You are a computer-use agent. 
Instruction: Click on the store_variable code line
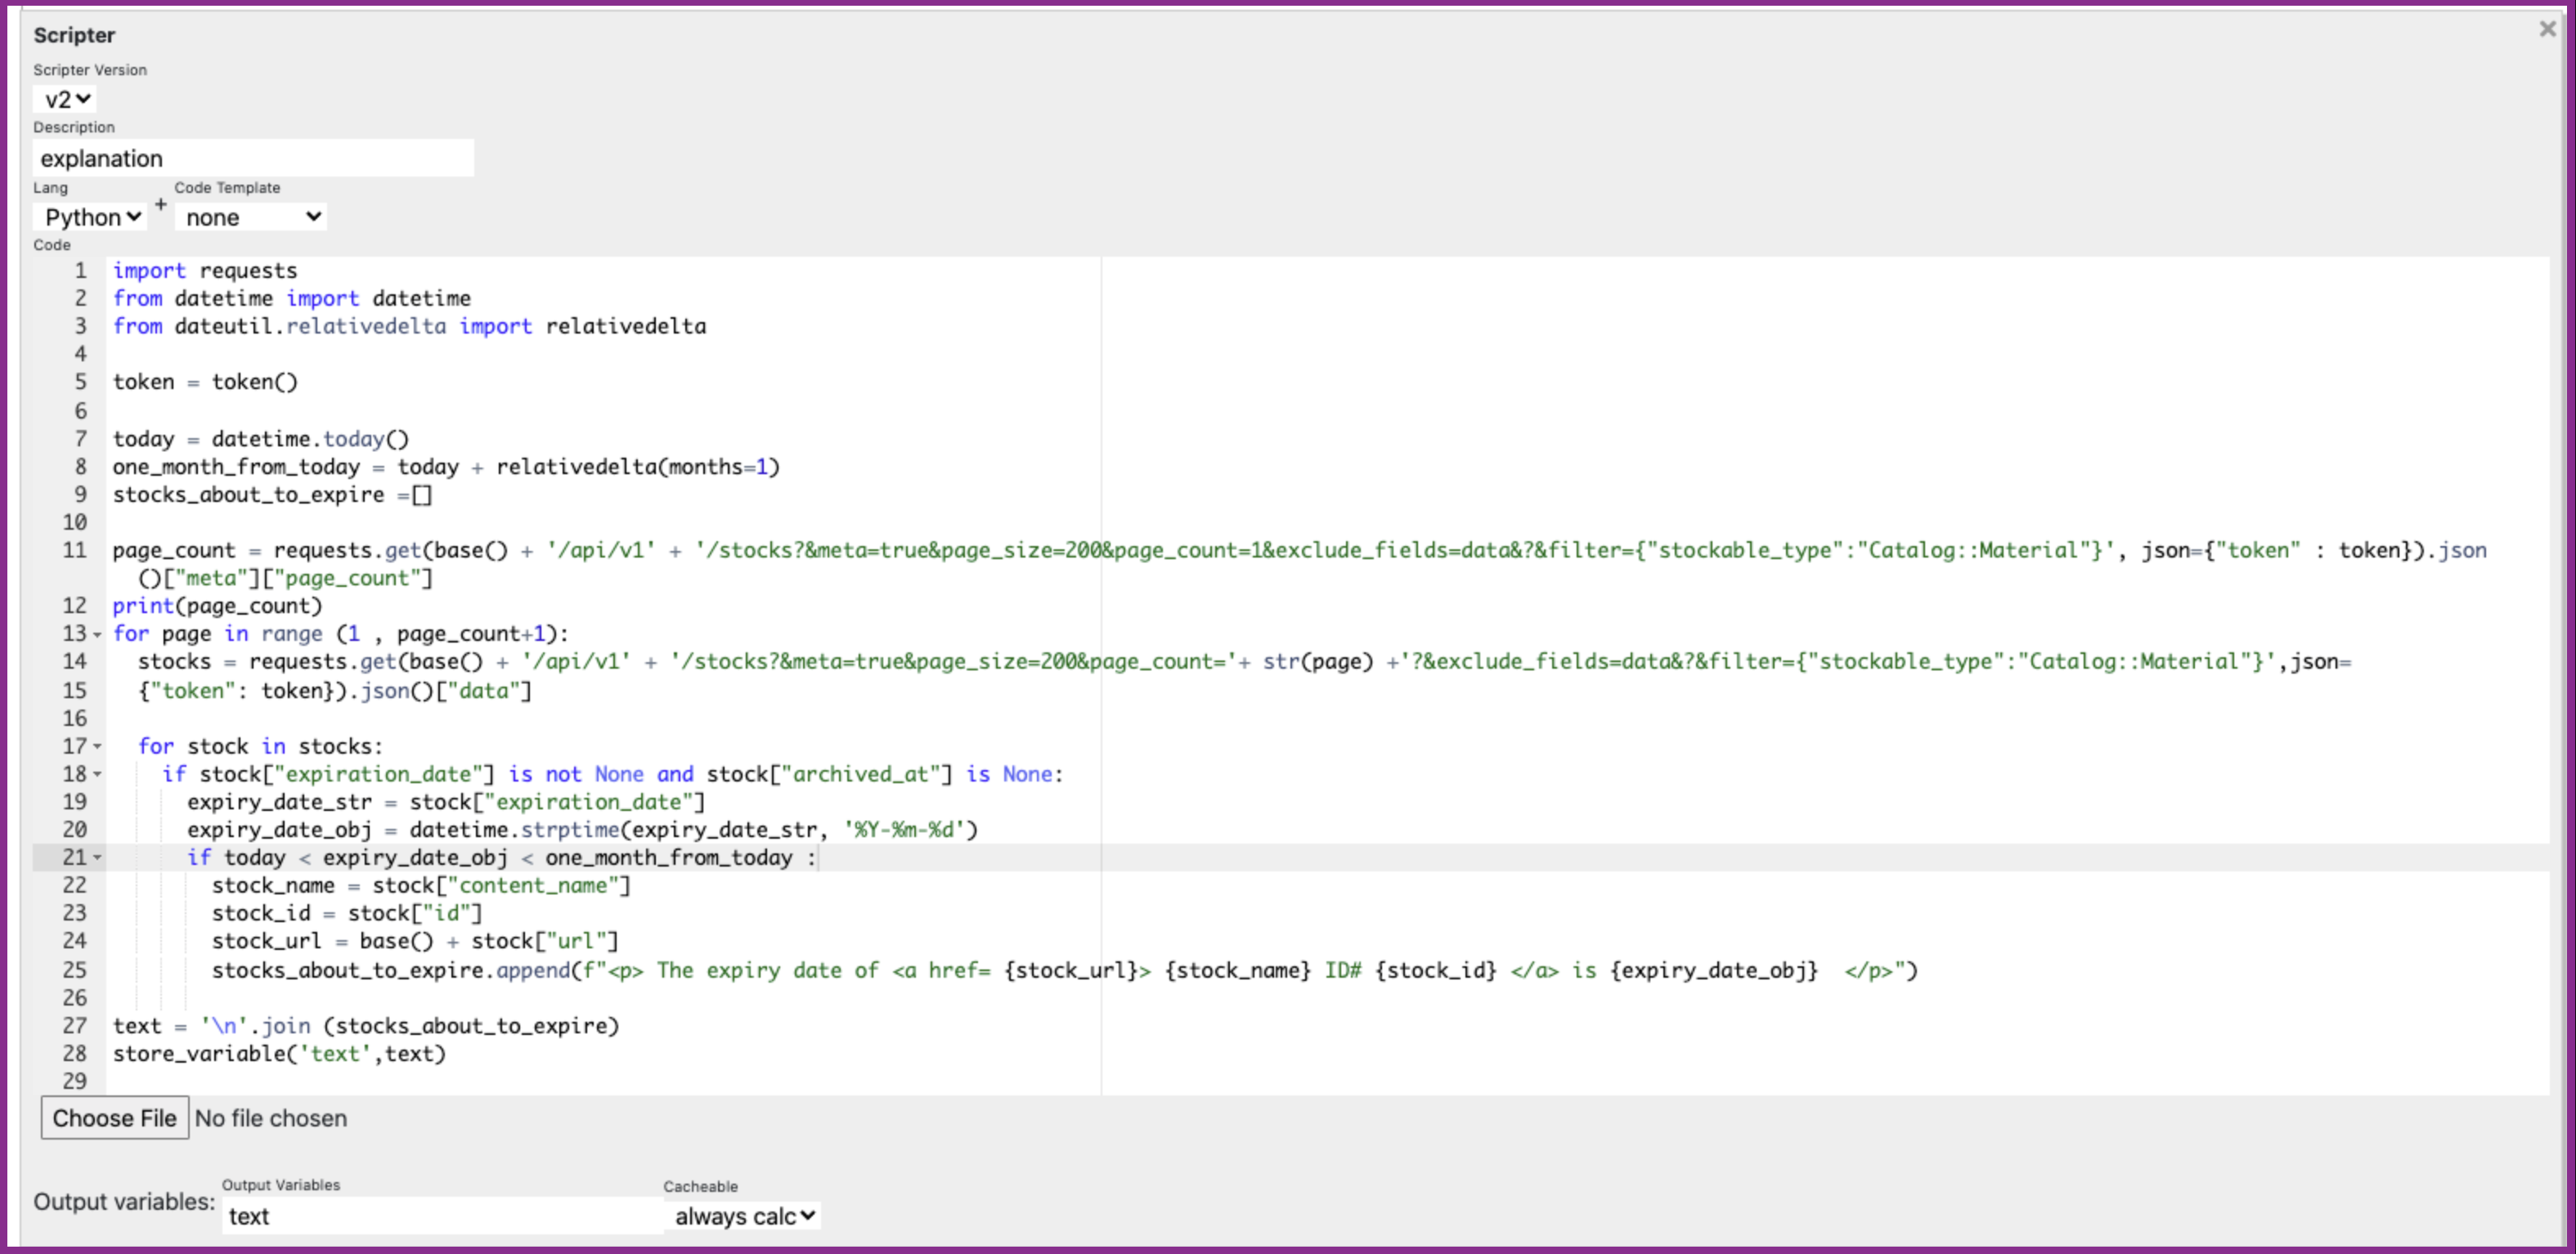[x=279, y=1054]
